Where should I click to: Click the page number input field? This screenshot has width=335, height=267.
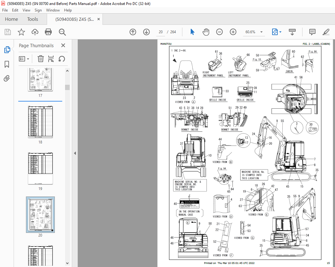click(161, 32)
